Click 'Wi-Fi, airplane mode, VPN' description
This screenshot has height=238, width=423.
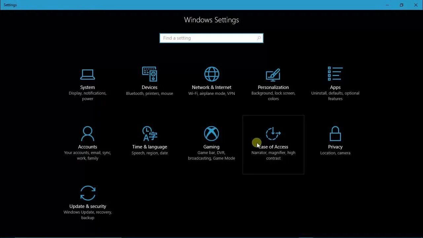click(x=211, y=94)
